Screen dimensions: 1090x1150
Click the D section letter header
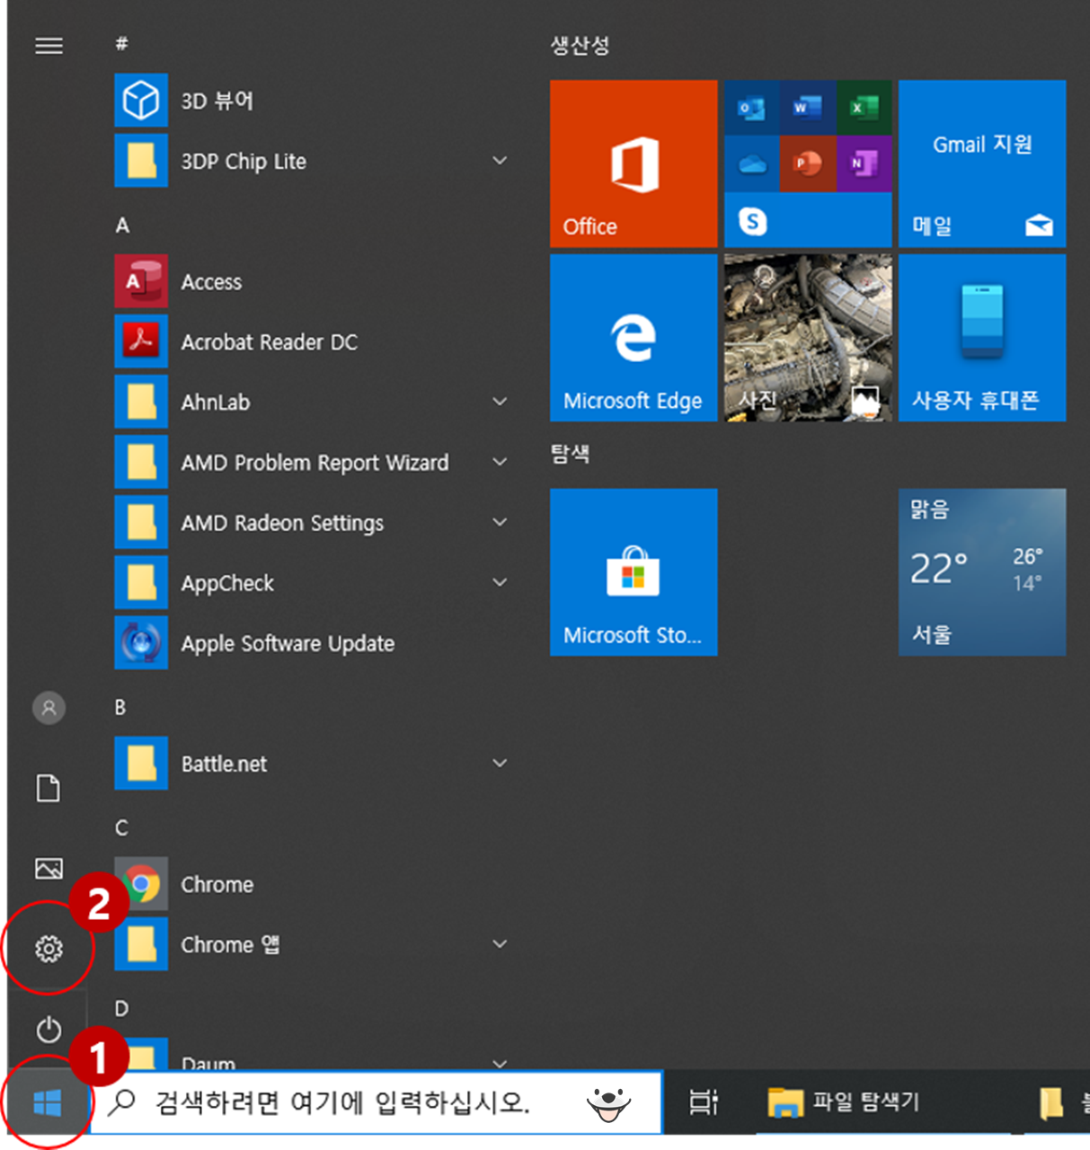(x=121, y=1008)
